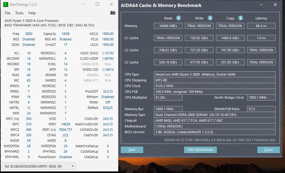Click the ZenTimings green Z app icon
This screenshot has width=285, height=173.
[6, 4]
